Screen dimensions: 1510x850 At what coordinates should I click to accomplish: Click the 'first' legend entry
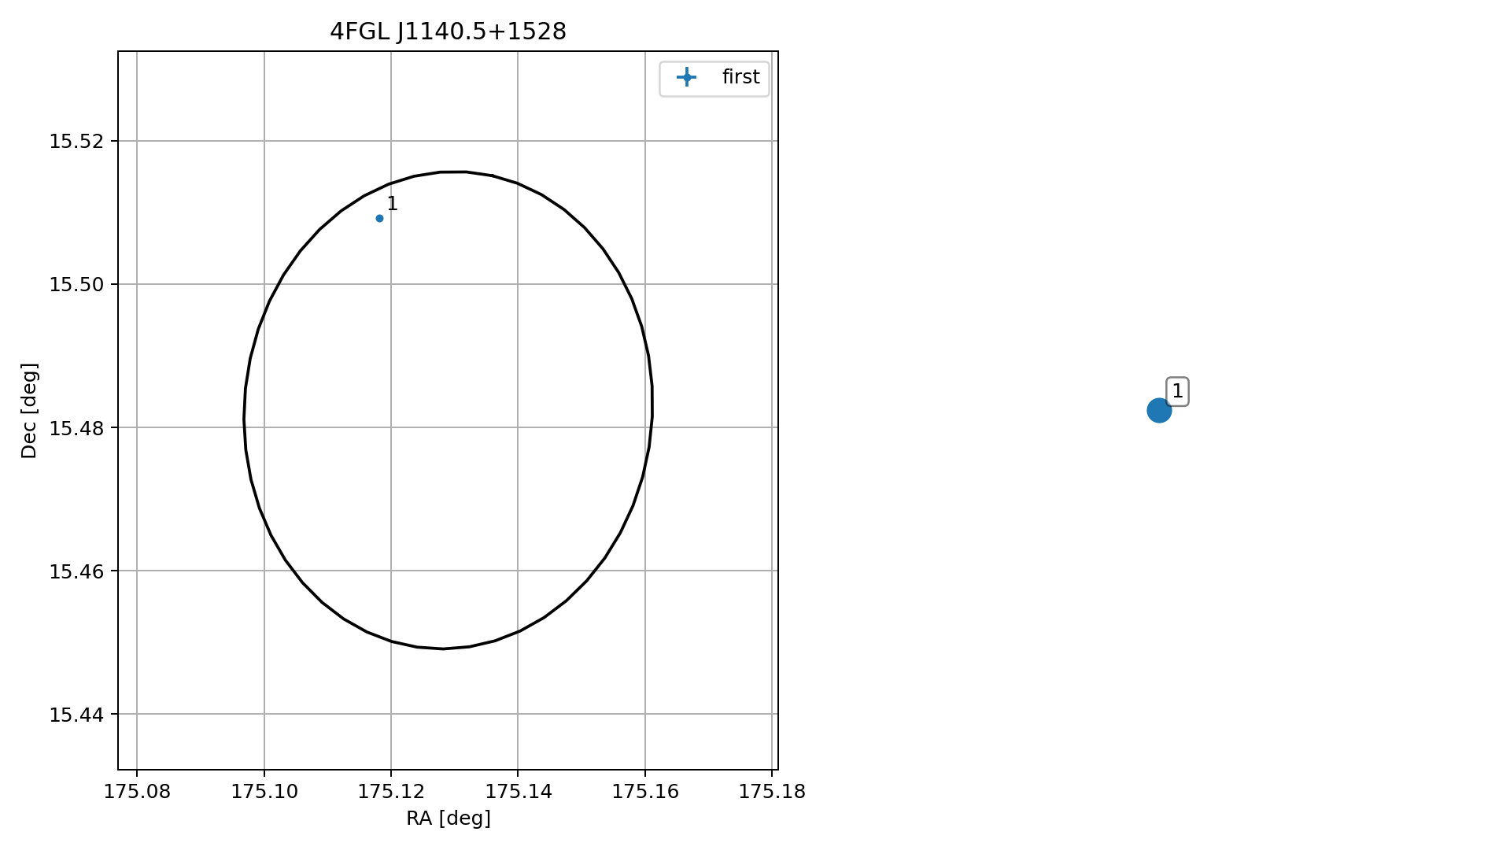click(714, 77)
